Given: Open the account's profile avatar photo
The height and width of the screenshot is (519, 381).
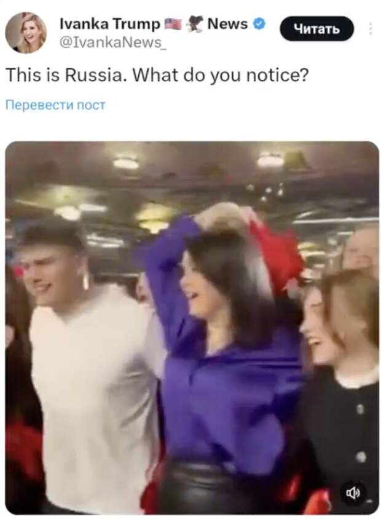Looking at the screenshot, I should point(26,33).
